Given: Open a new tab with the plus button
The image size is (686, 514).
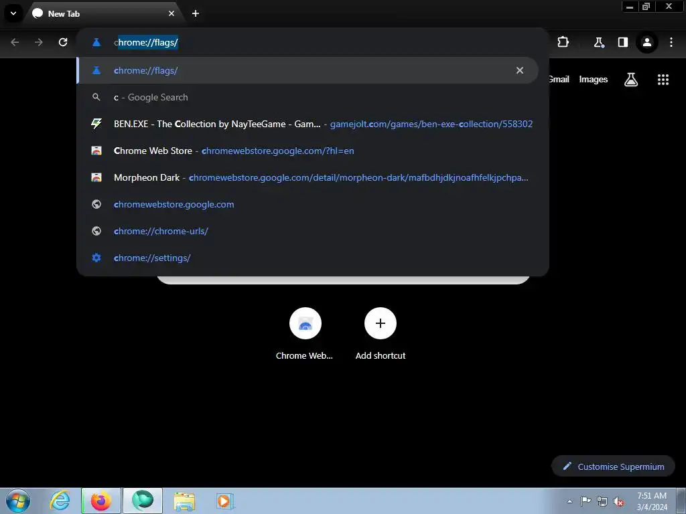Looking at the screenshot, I should (196, 13).
